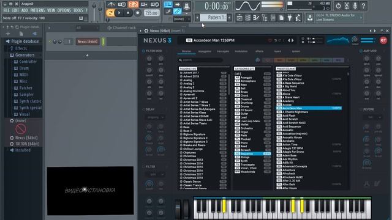Open the help question mark icon
Viewport: 392px width, 220px height.
click(x=363, y=5)
